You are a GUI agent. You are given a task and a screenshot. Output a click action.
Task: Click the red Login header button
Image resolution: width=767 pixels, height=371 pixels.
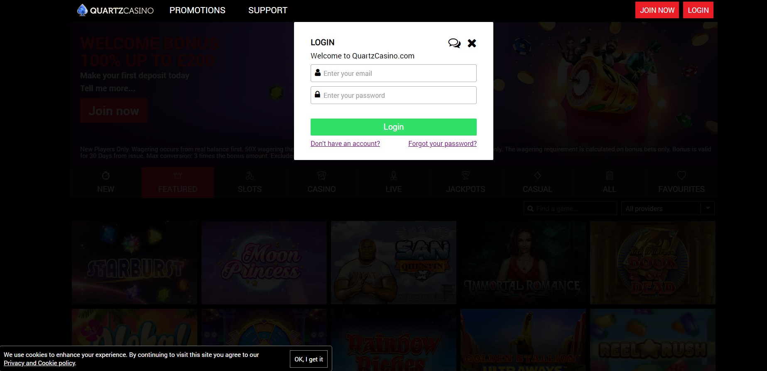click(698, 10)
